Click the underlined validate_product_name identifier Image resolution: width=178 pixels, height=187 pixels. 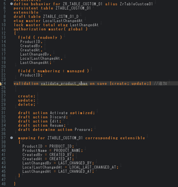click(64, 83)
